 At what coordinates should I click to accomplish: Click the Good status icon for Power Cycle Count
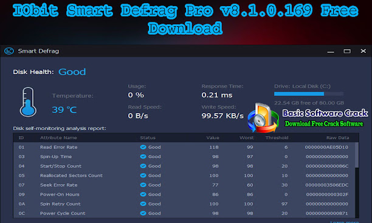coord(143,213)
